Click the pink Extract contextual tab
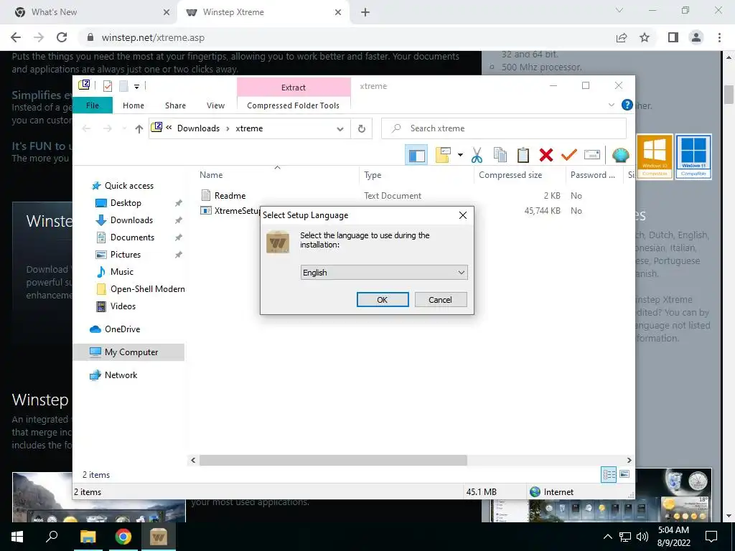735x551 pixels. click(x=294, y=87)
